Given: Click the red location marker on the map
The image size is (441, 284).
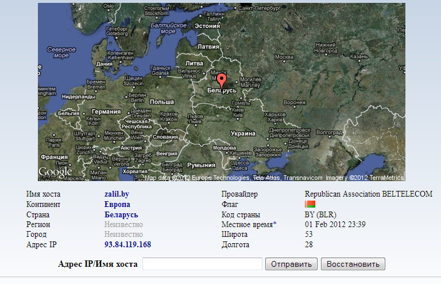Looking at the screenshot, I should point(222,81).
